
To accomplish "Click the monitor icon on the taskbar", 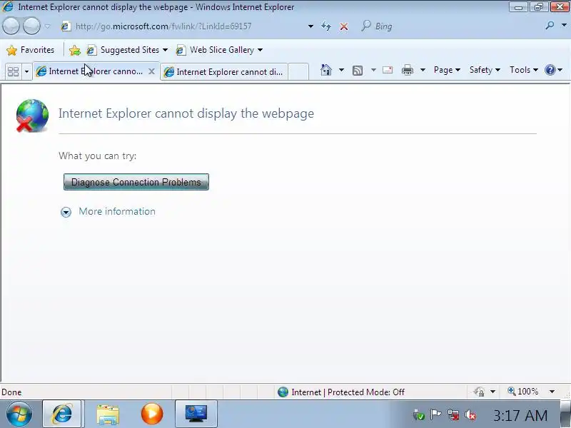I will click(x=196, y=414).
